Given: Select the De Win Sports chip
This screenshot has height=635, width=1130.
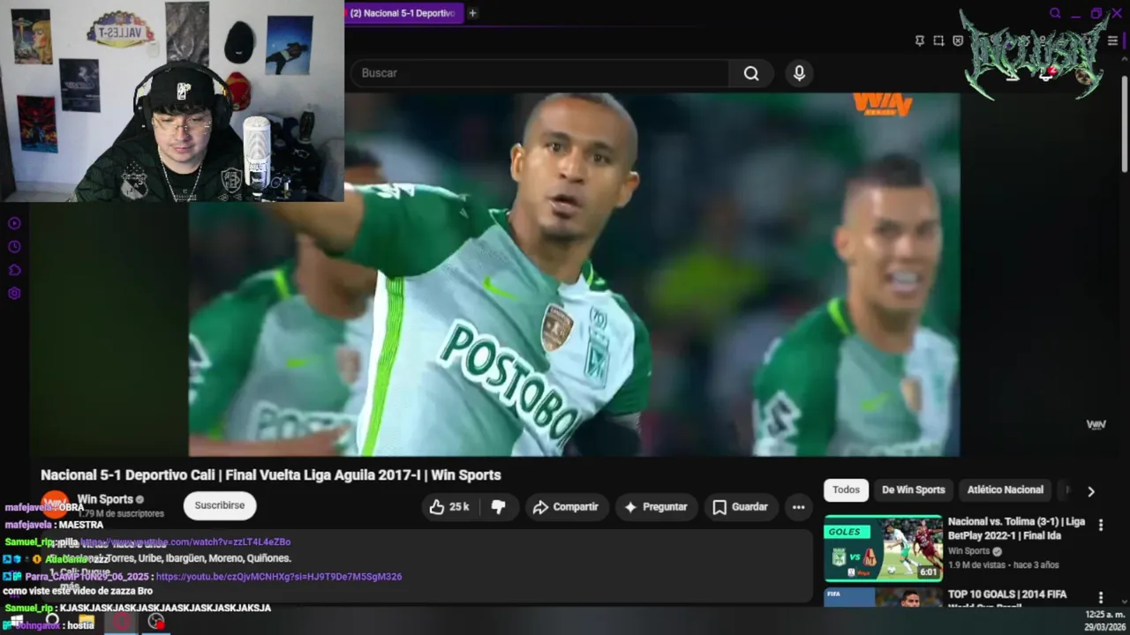Looking at the screenshot, I should [913, 490].
